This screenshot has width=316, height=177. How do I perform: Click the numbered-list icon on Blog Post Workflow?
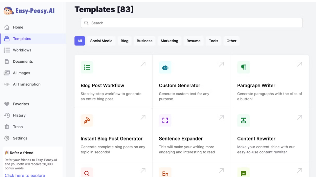click(87, 67)
